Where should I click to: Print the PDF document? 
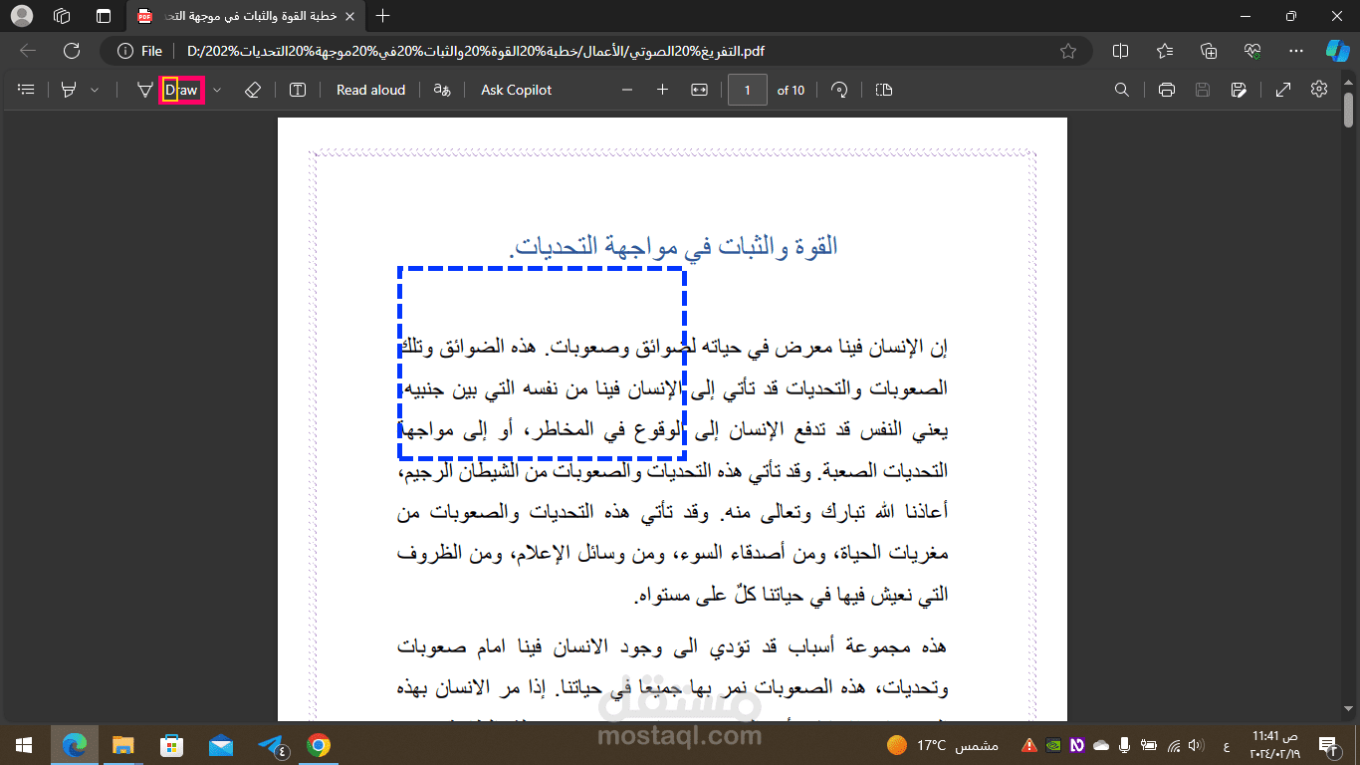(1167, 90)
